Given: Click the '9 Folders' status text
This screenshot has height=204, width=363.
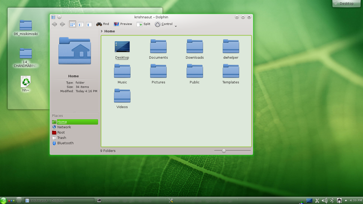Looking at the screenshot, I should (108, 151).
